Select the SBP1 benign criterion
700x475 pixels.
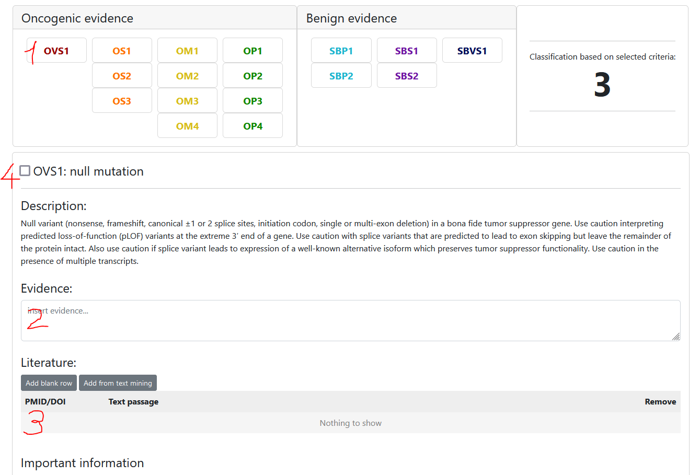click(x=341, y=51)
